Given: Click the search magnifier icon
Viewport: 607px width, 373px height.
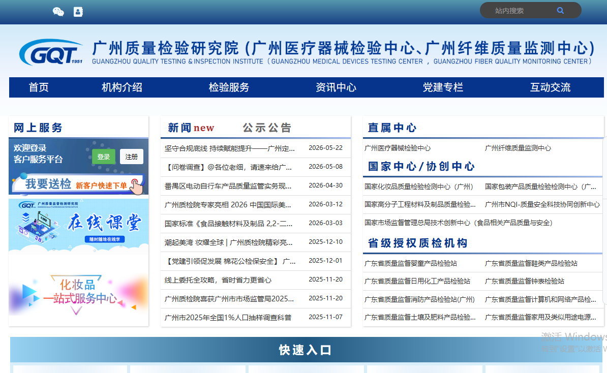Looking at the screenshot, I should pos(560,11).
